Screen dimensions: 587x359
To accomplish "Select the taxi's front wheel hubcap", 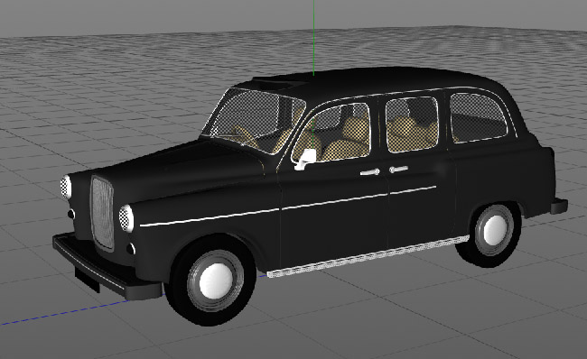I will 216,281.
